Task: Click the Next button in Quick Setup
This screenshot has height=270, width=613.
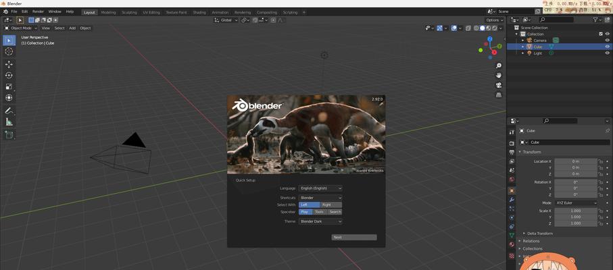Action: (x=354, y=237)
